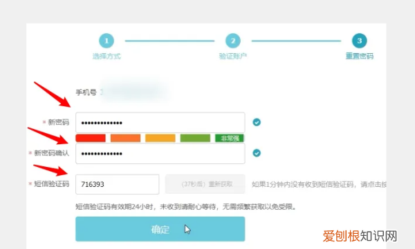This screenshot has width=415, height=249.
Task: Click step 2 circle 验证账户
Action: 233,41
